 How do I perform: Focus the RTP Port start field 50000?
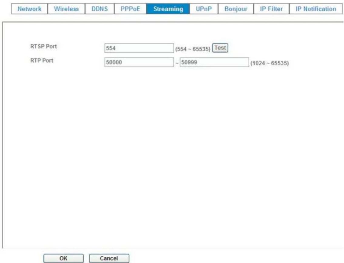139,62
